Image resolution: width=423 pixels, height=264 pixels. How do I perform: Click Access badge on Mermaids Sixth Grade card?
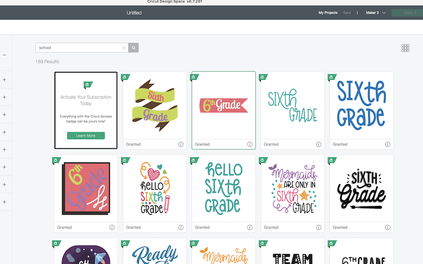click(x=263, y=161)
